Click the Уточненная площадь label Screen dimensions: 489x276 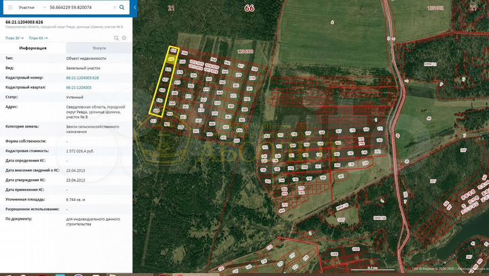(25, 199)
